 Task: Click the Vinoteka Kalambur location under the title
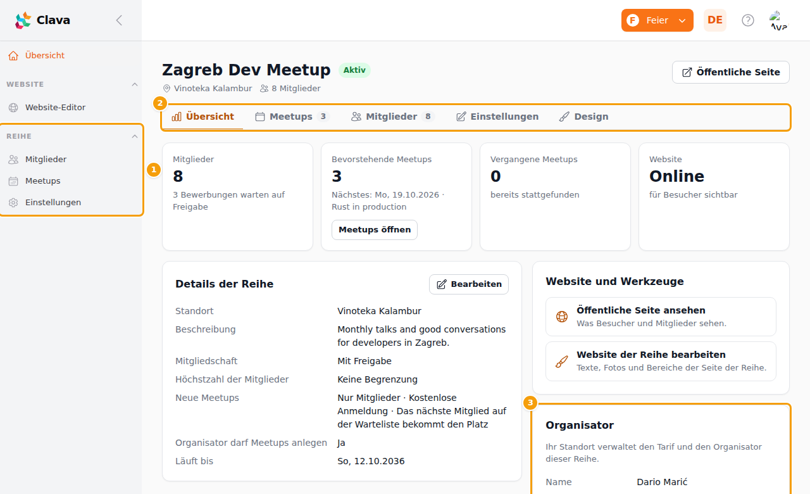point(208,89)
